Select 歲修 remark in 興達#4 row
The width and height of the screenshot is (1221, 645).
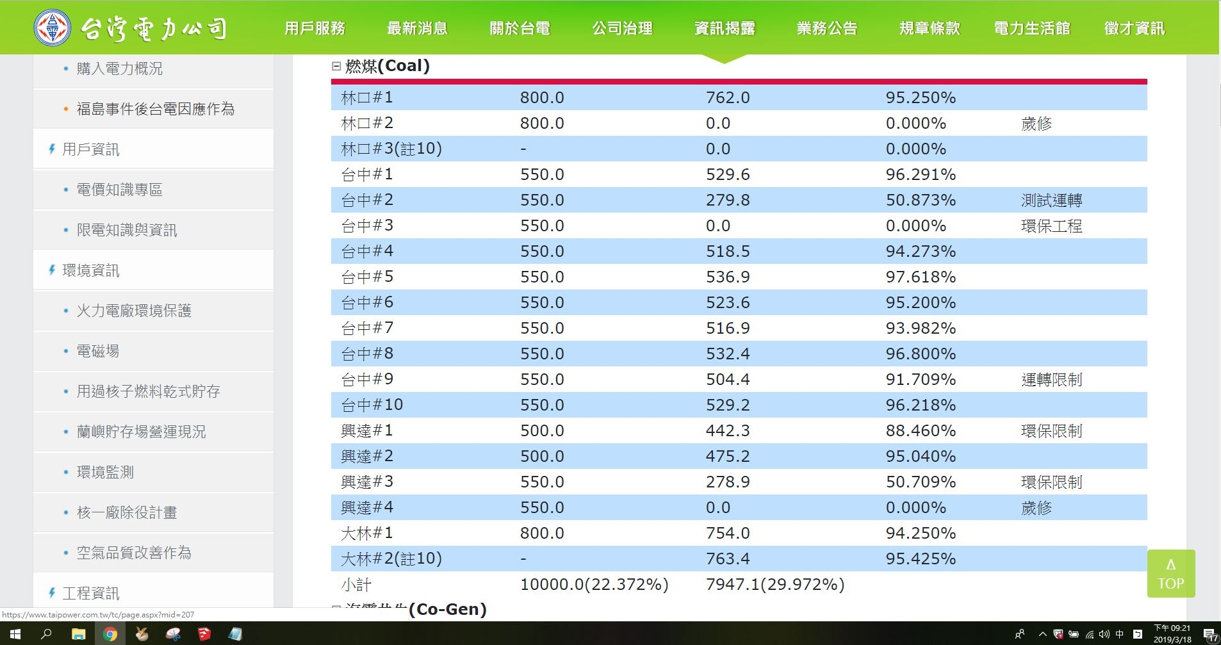point(1037,508)
